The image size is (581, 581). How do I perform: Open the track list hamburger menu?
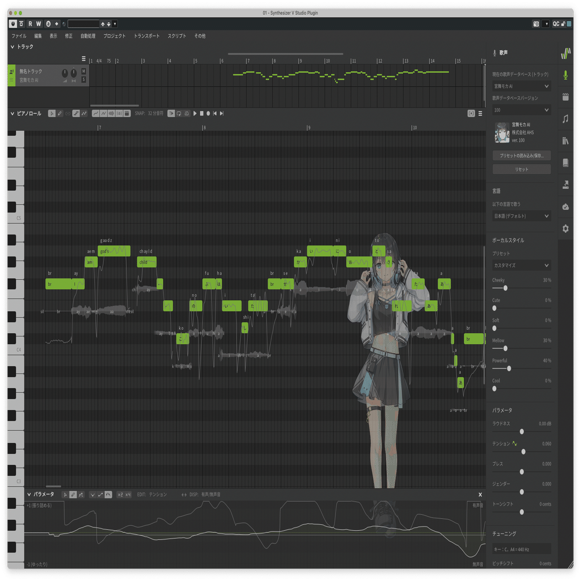click(x=84, y=59)
